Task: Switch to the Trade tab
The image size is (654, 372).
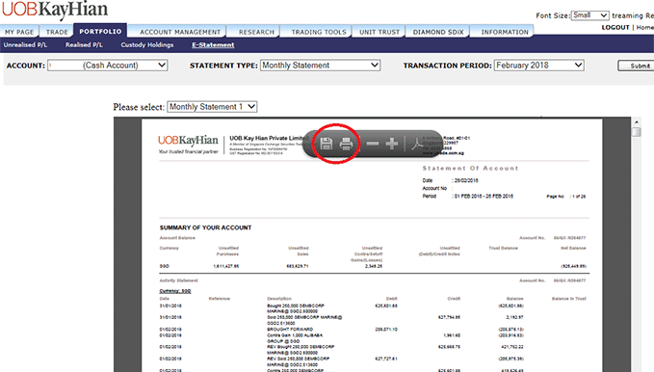Action: 57,32
